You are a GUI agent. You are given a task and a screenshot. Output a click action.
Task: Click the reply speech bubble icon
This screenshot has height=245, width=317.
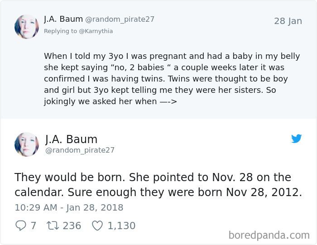point(20,226)
